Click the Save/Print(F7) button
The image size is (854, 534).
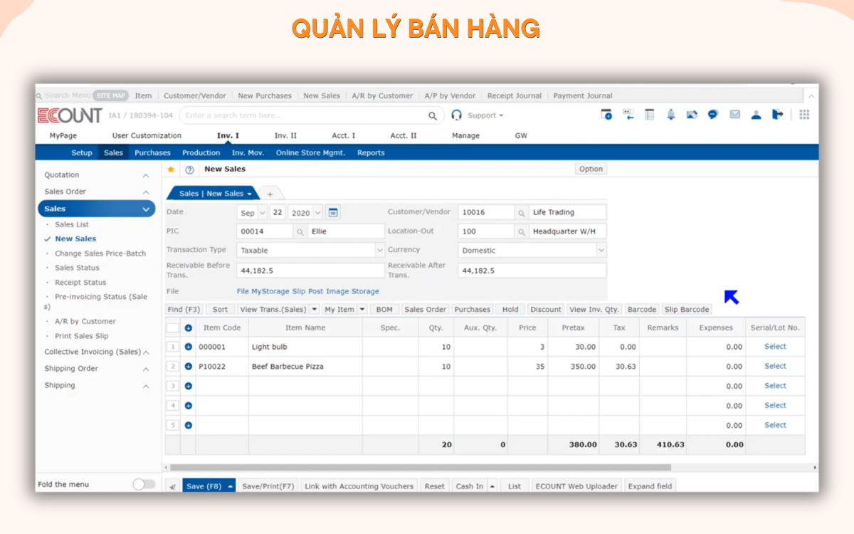point(268,486)
